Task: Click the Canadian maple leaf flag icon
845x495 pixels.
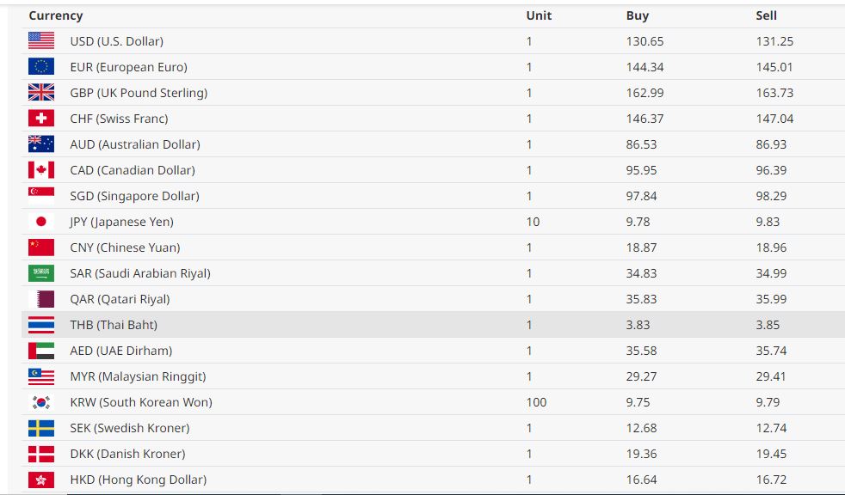Action: tap(40, 170)
